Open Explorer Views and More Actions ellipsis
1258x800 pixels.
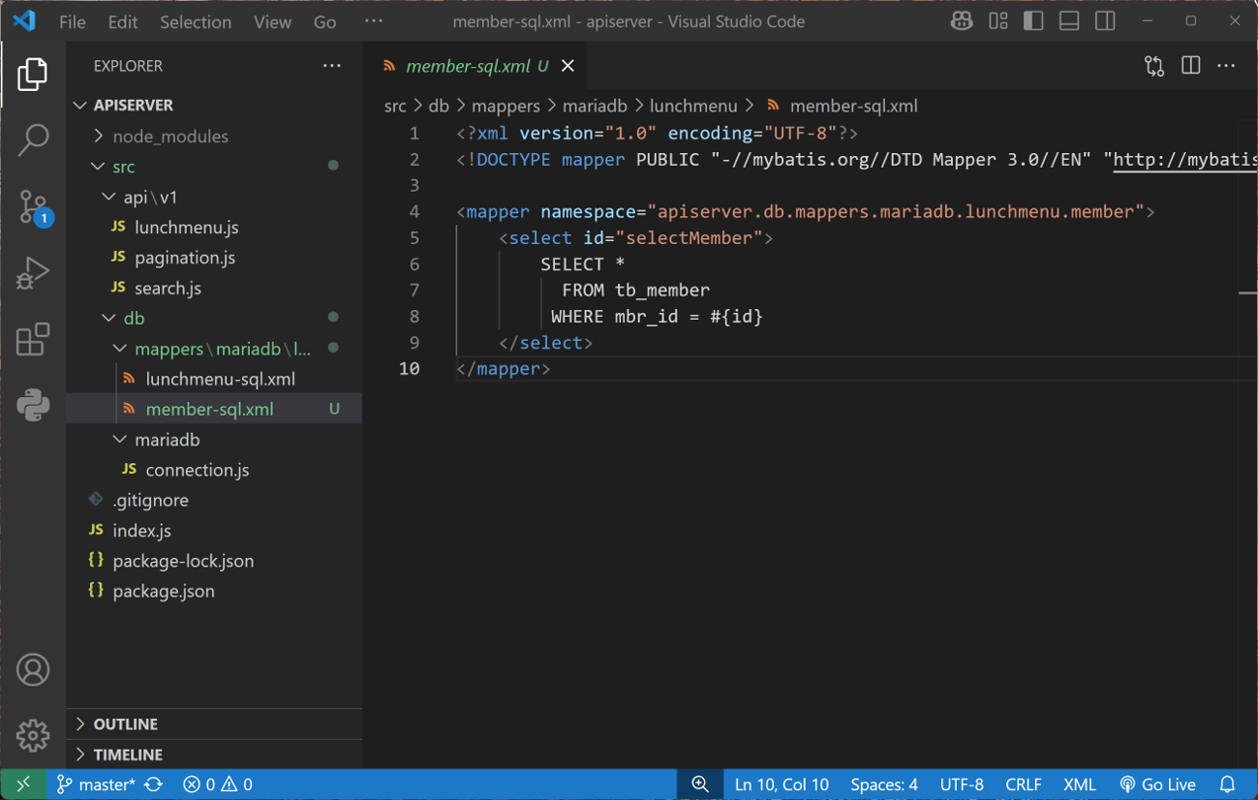click(332, 66)
